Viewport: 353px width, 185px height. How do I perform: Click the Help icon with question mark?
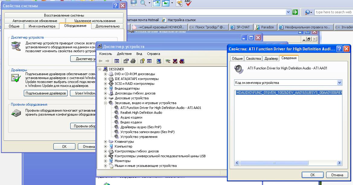click(x=142, y=61)
